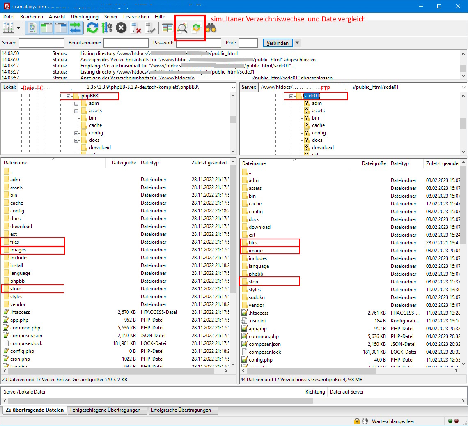This screenshot has width=468, height=426.
Task: Open the directory listing filters icon
Action: 167,28
